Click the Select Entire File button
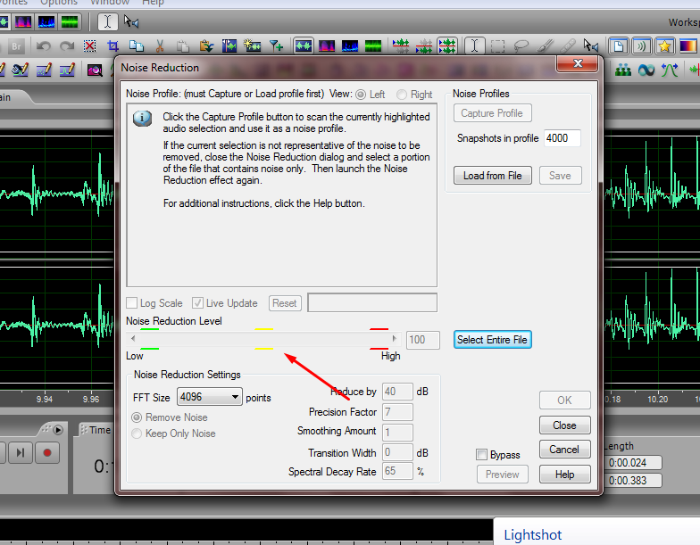Screen dimensions: 700x545 pyautogui.click(x=493, y=340)
